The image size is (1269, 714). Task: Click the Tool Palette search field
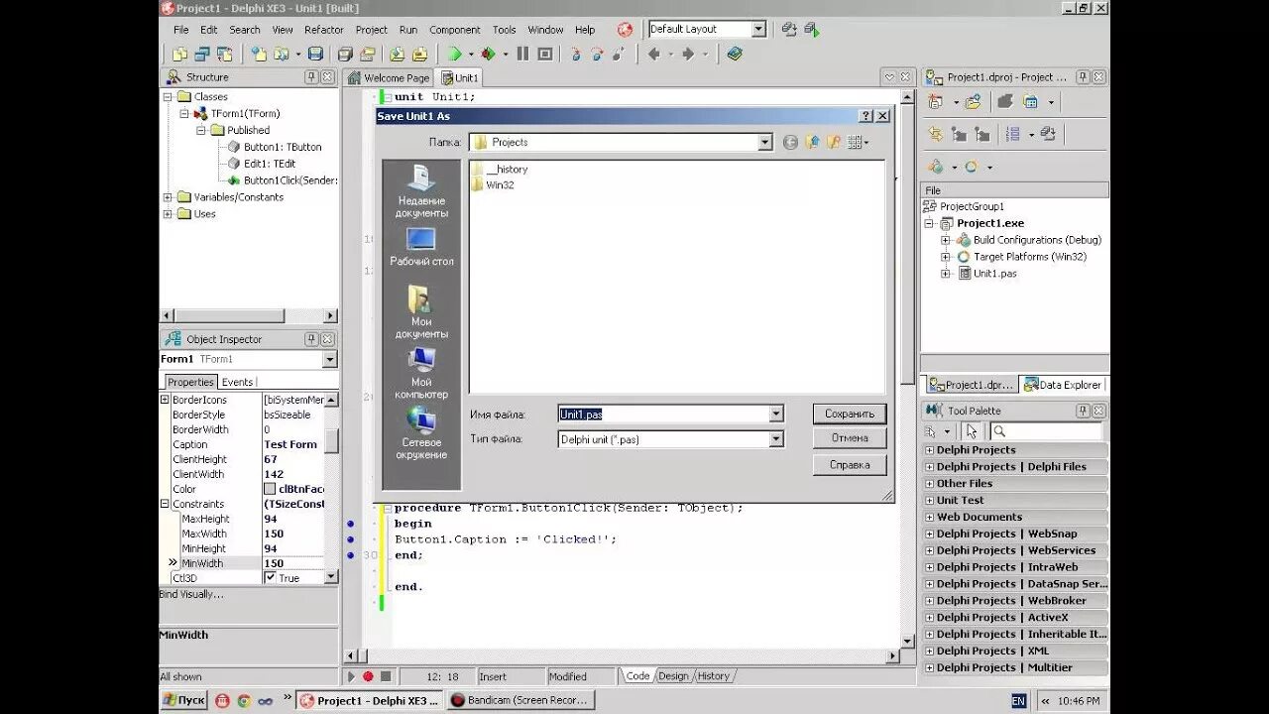[x=1047, y=431]
